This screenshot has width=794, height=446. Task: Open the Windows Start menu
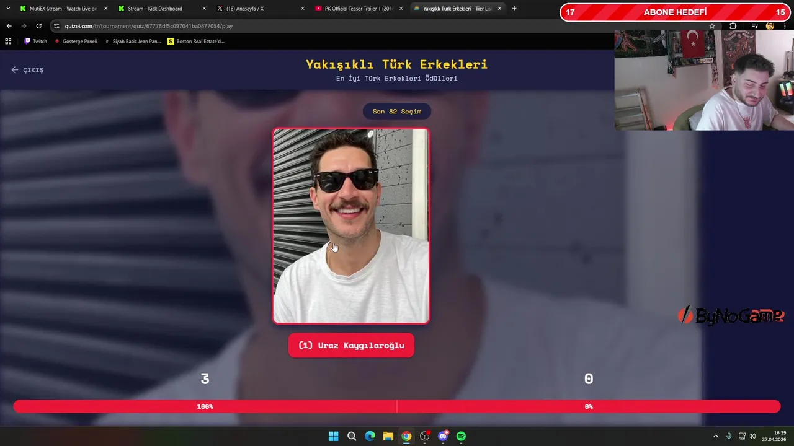[x=333, y=436]
